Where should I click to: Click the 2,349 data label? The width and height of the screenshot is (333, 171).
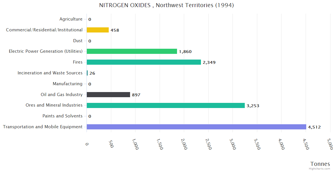209,62
